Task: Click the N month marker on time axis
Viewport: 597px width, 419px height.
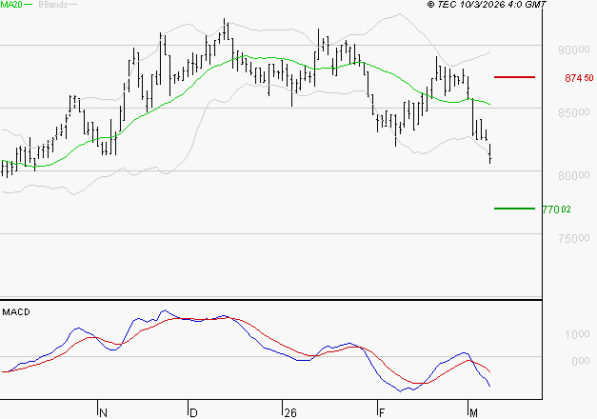Action: pos(103,413)
